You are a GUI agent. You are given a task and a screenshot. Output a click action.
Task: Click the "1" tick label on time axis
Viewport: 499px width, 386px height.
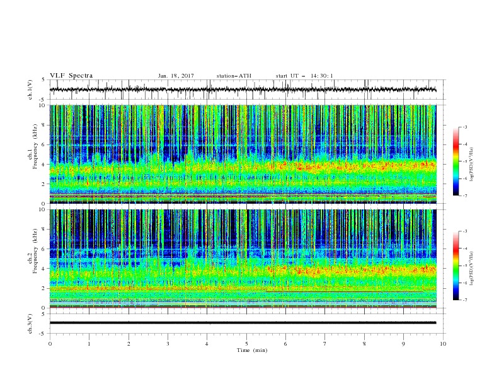[89, 344]
